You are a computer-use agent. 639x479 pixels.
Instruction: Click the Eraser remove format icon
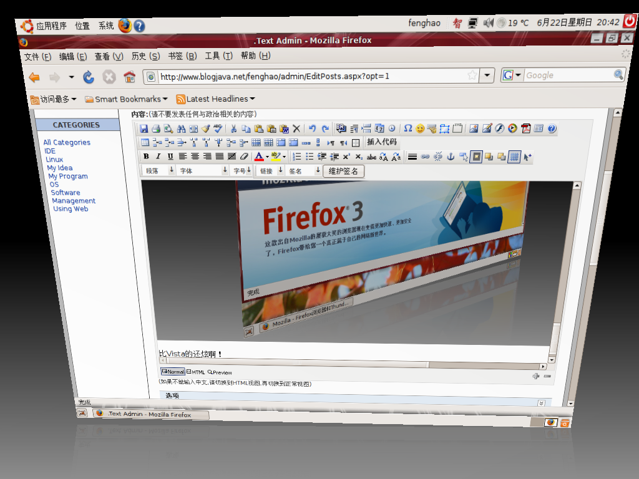(x=244, y=157)
